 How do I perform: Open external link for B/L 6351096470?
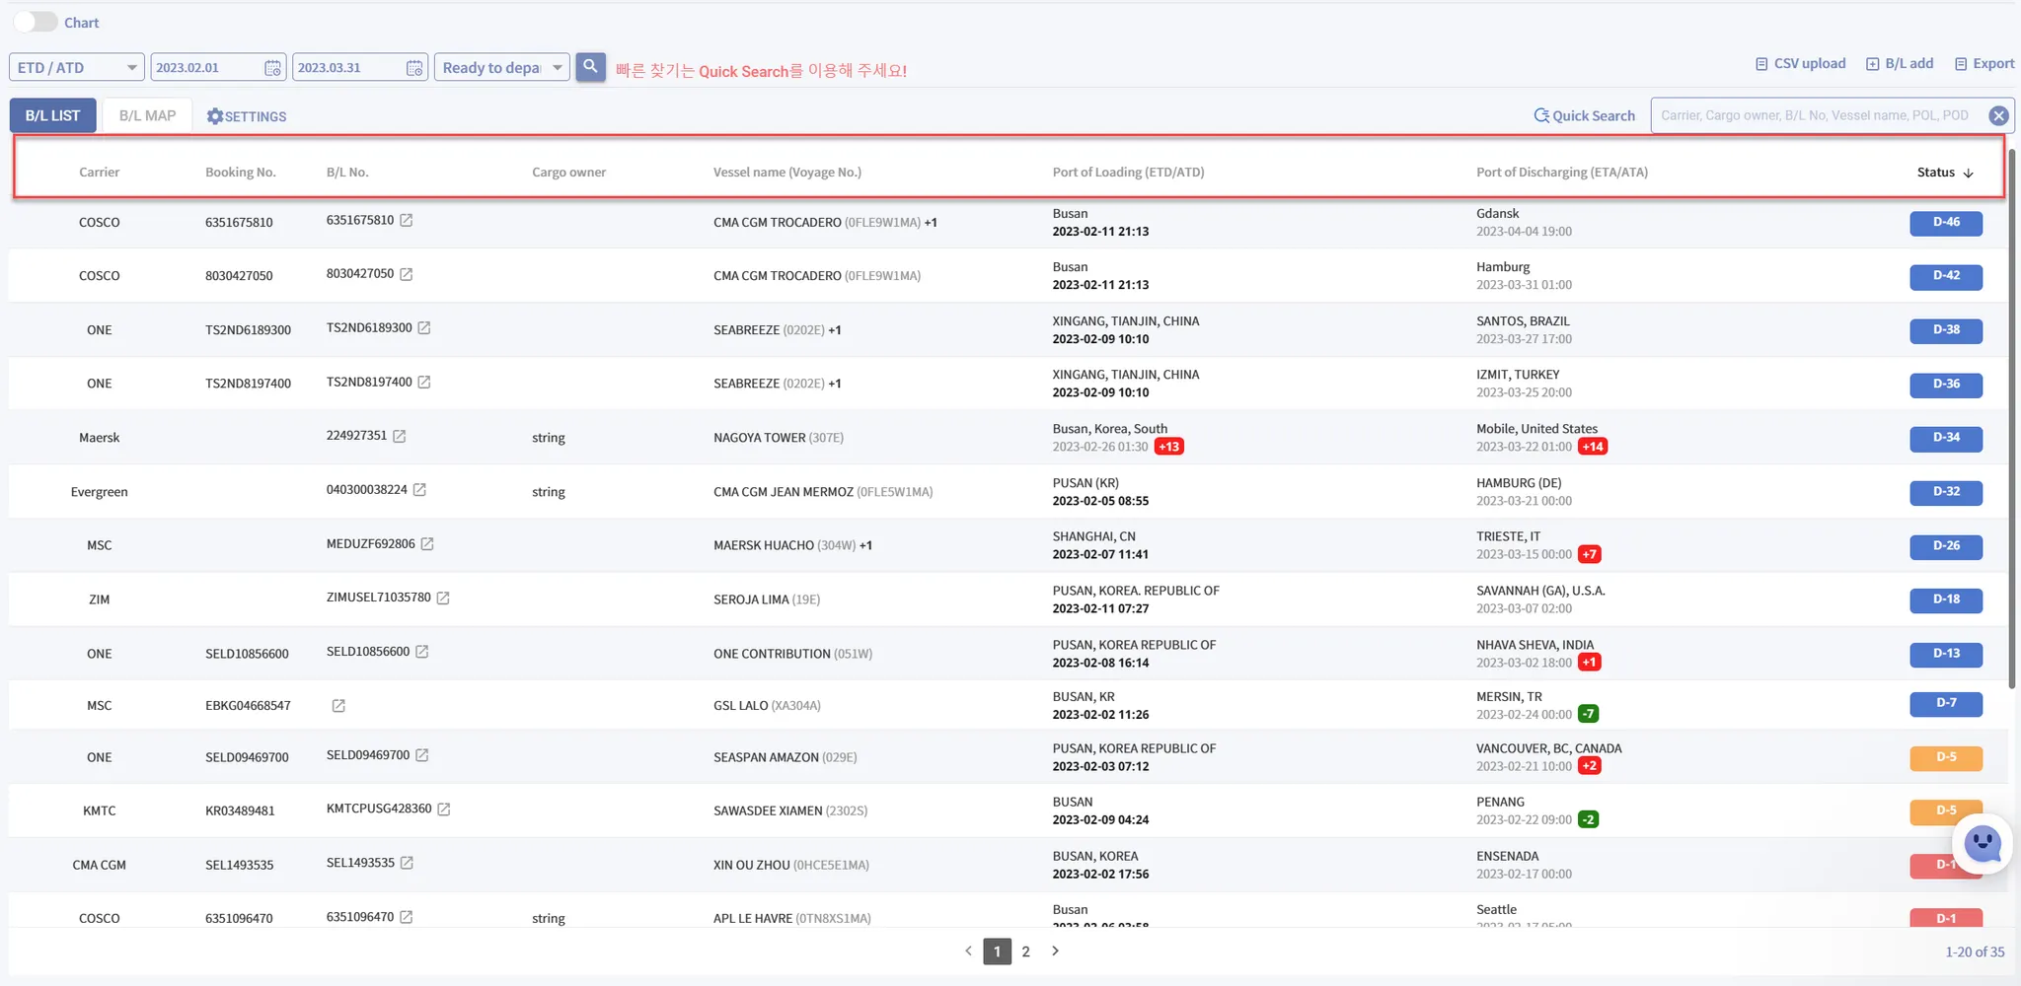(x=406, y=917)
